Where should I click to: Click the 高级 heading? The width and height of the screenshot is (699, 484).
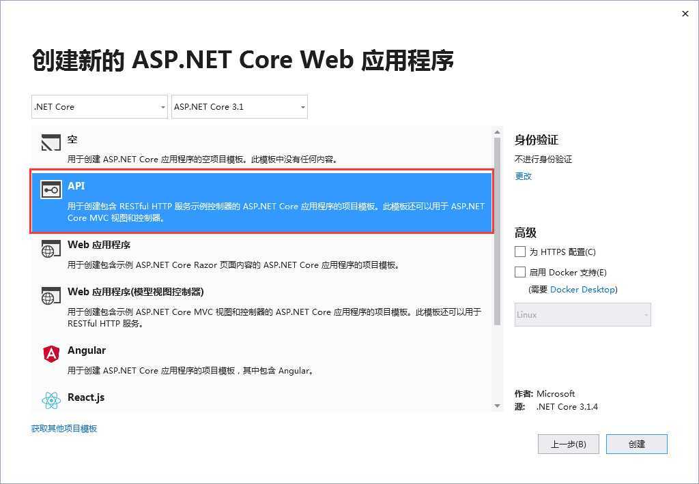click(x=526, y=233)
